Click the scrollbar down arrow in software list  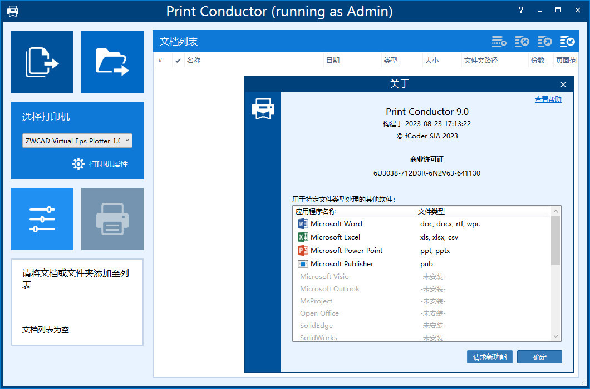coord(555,336)
